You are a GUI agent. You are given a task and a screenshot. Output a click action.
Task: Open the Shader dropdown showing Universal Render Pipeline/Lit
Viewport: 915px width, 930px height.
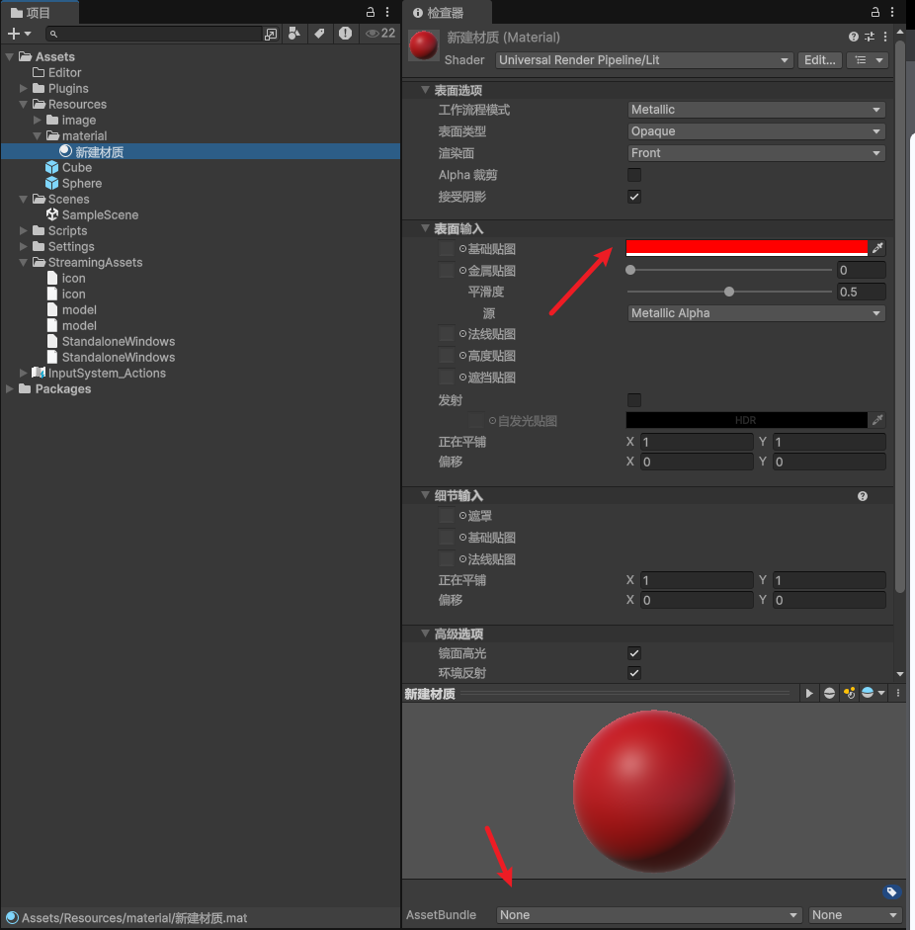pyautogui.click(x=643, y=60)
